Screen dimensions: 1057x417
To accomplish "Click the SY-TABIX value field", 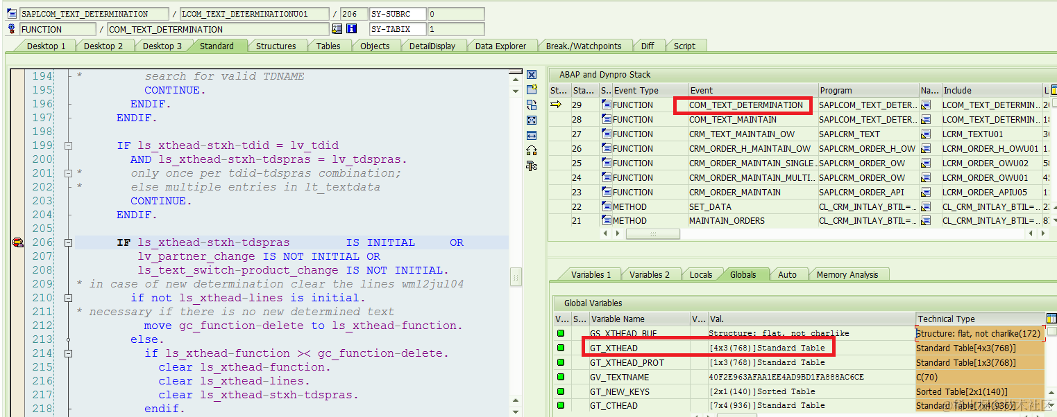I will (455, 29).
